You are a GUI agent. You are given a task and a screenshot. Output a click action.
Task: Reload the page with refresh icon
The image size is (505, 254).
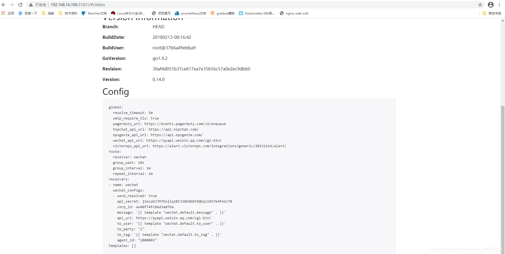20,5
